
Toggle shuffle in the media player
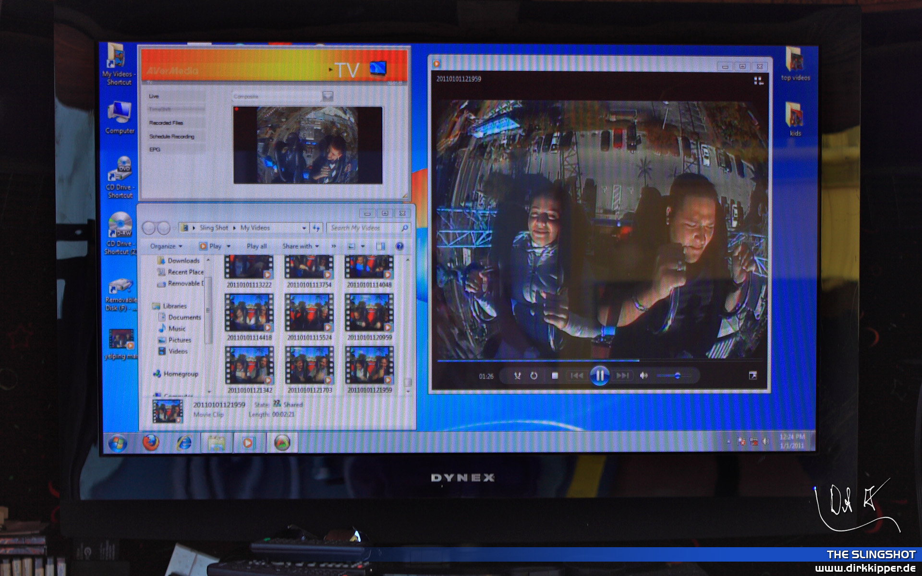pos(517,376)
